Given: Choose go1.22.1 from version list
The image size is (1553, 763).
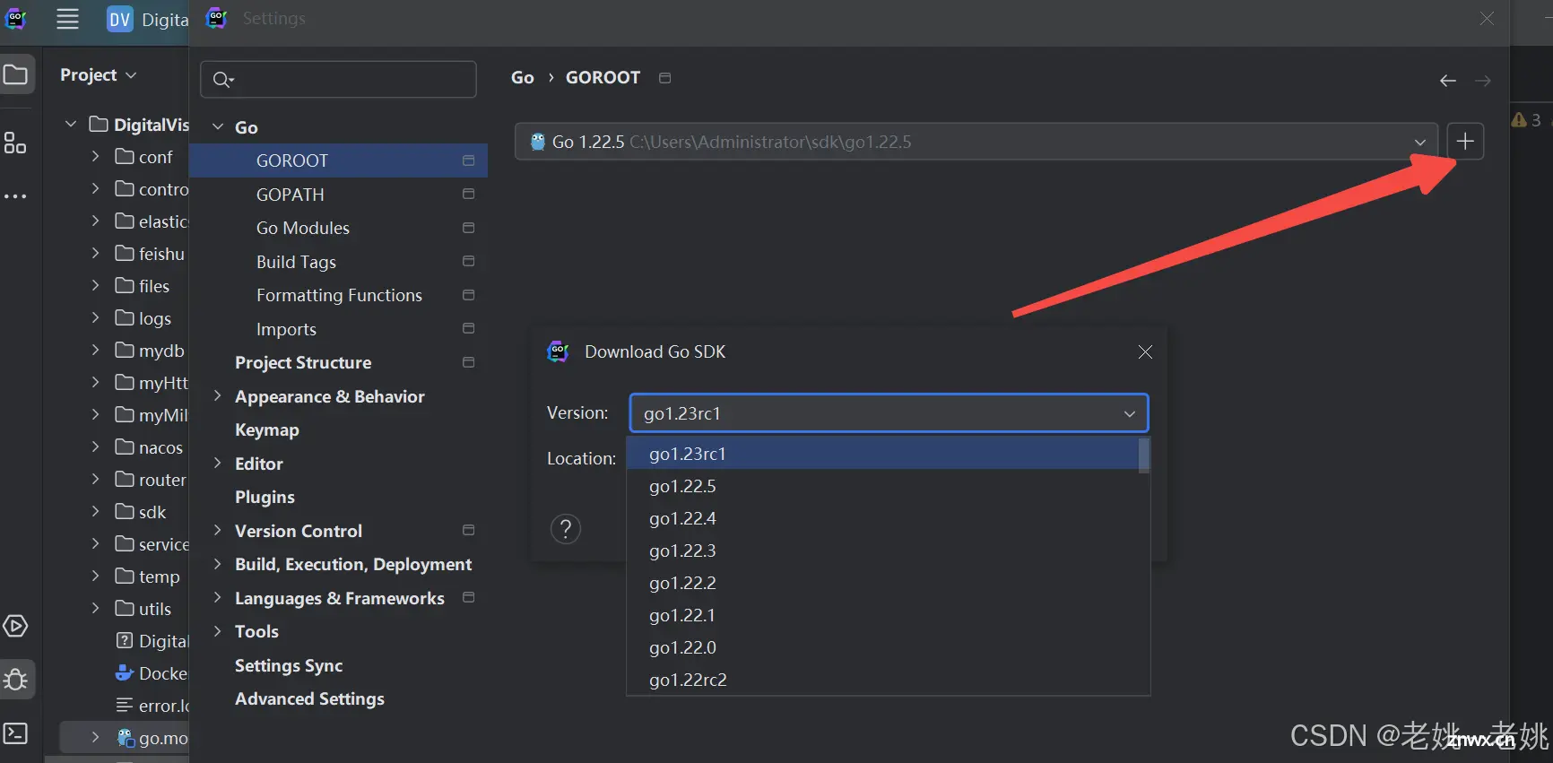Looking at the screenshot, I should (x=882, y=615).
